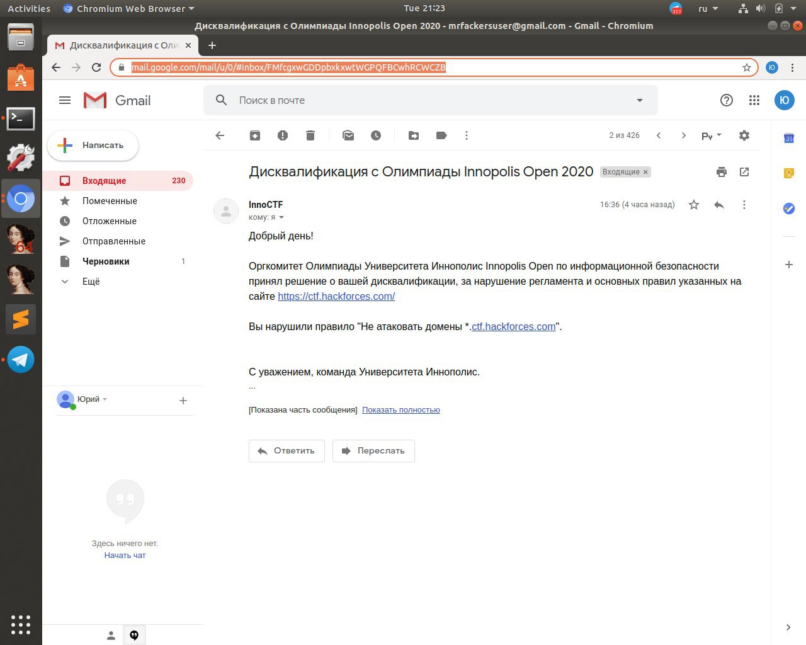Show search options dropdown arrow

640,100
